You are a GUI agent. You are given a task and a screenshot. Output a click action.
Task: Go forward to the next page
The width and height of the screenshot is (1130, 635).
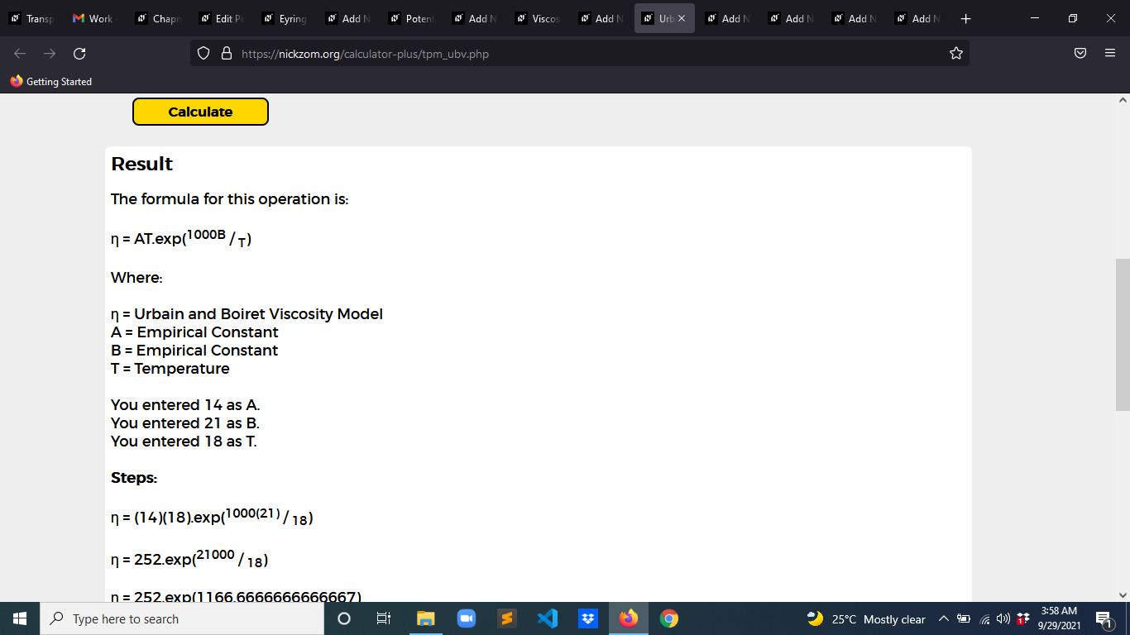click(x=50, y=54)
